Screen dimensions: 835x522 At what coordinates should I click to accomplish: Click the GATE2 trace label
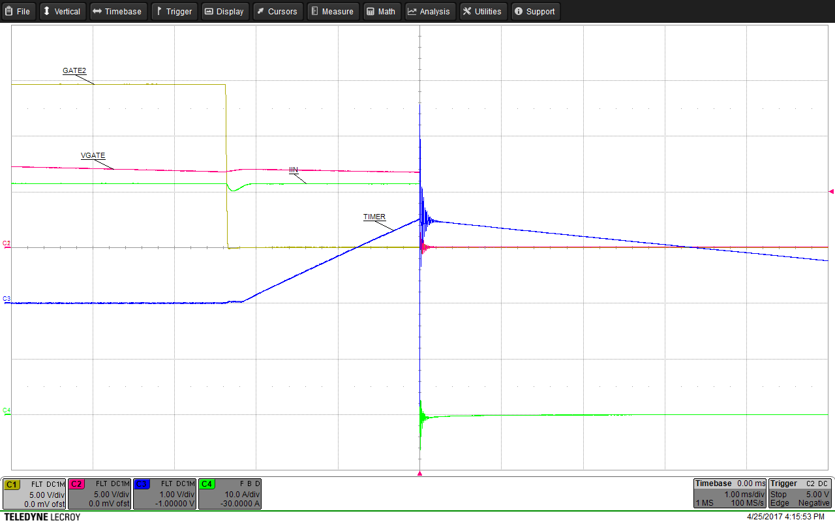[74, 70]
